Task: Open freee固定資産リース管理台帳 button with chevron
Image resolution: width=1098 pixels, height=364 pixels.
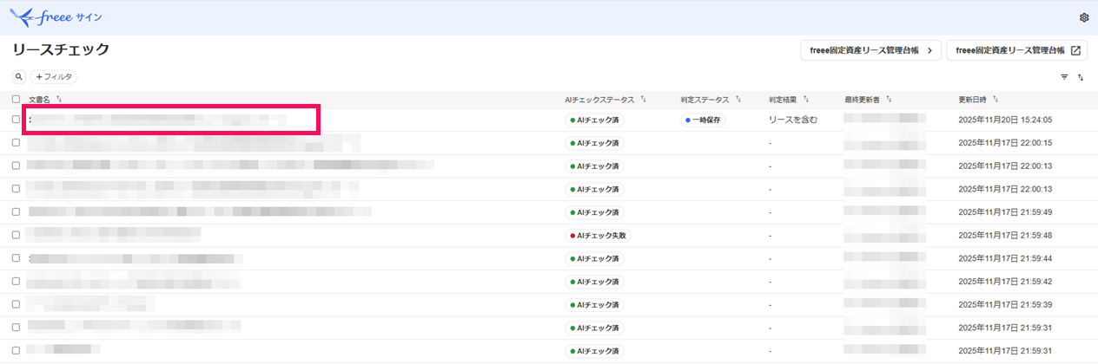Action: pos(870,50)
